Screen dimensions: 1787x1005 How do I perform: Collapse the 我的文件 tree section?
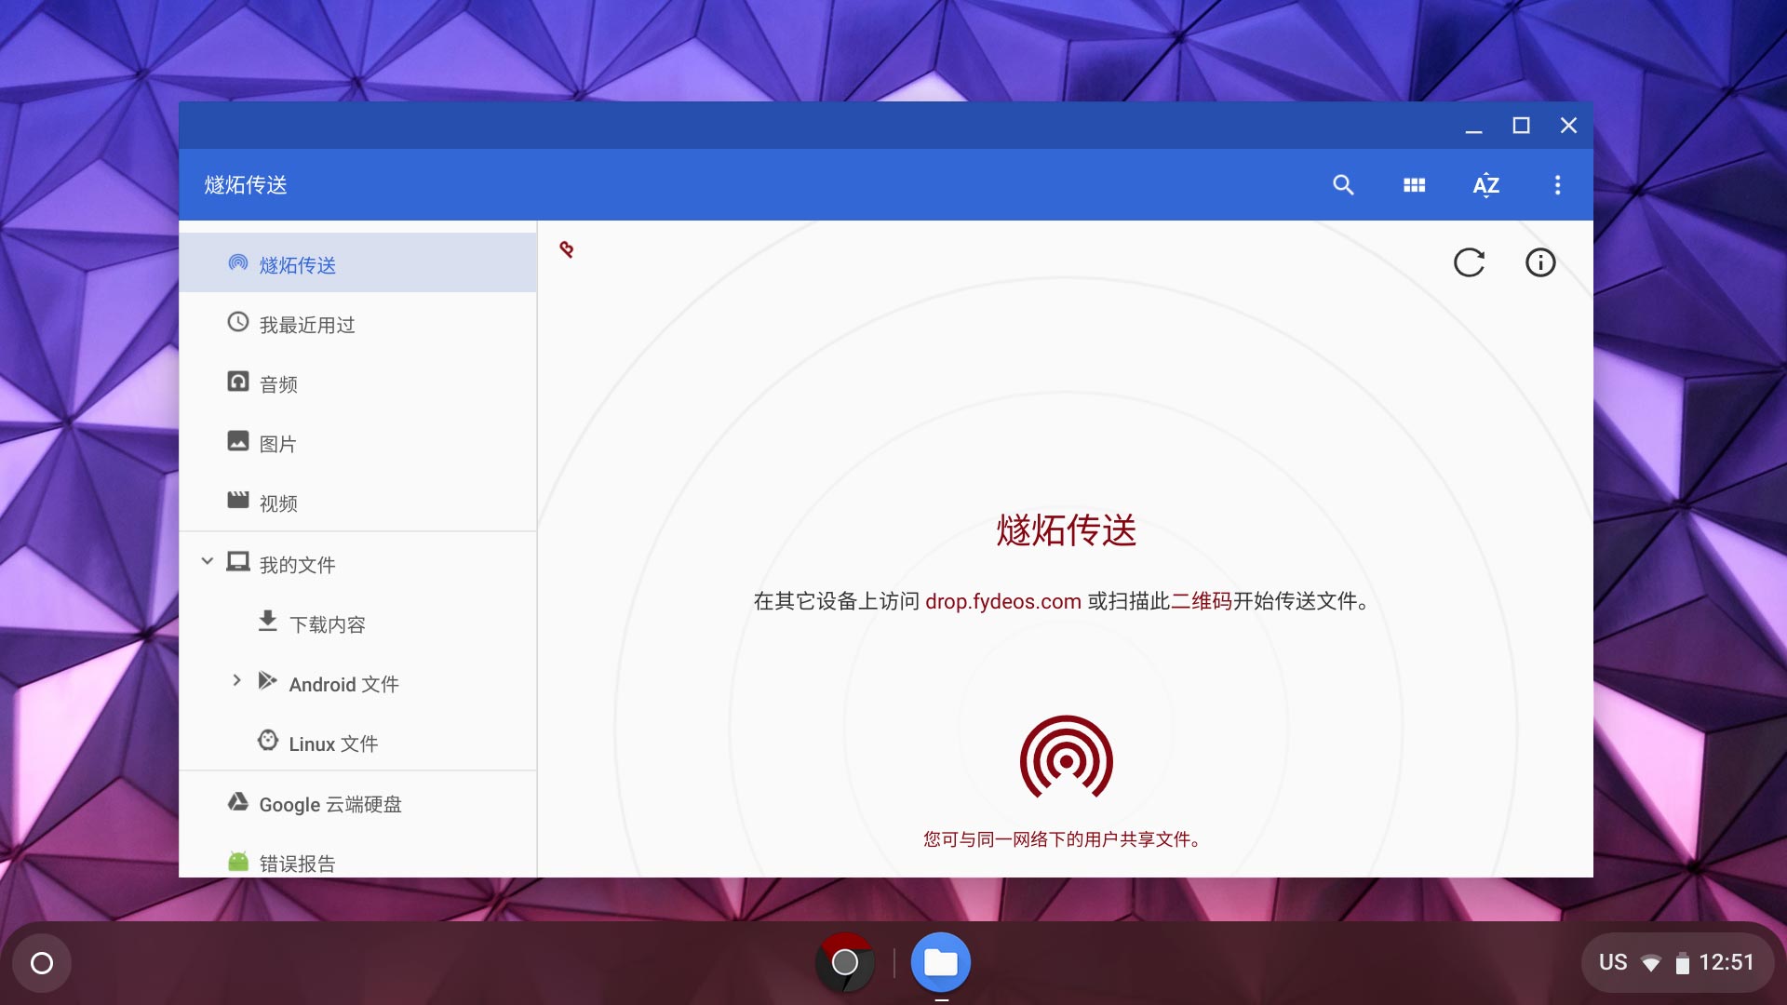(x=208, y=561)
